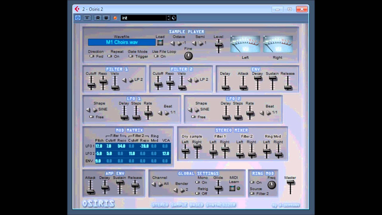Screen dimensions: 382x215
Task: Click Channel left arrow in Global Settings
Action: tap(154, 184)
